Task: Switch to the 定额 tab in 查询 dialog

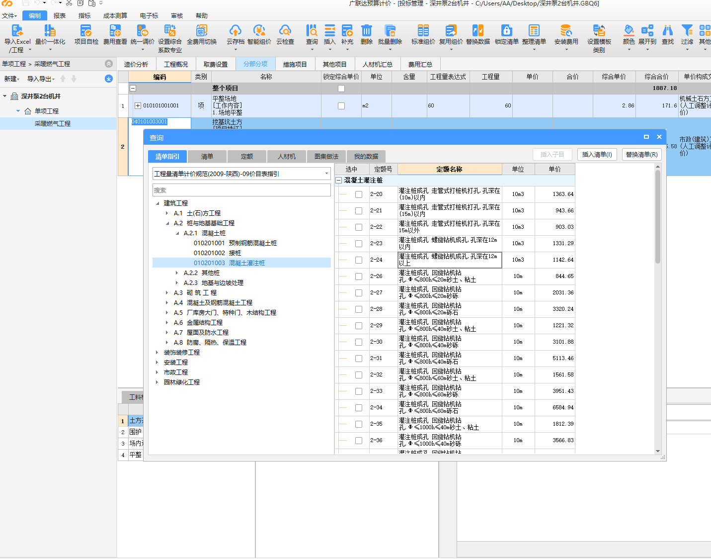Action: pyautogui.click(x=247, y=156)
